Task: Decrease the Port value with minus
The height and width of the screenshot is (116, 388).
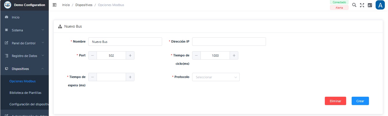Action: pyautogui.click(x=92, y=56)
